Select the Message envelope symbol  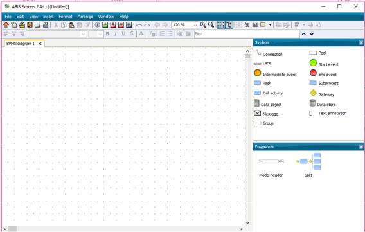coord(266,114)
